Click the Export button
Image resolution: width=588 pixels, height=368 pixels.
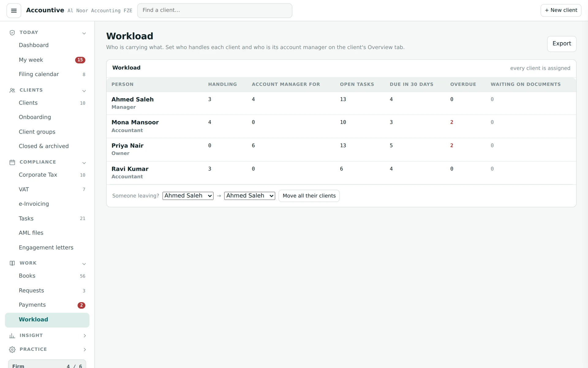(x=562, y=44)
